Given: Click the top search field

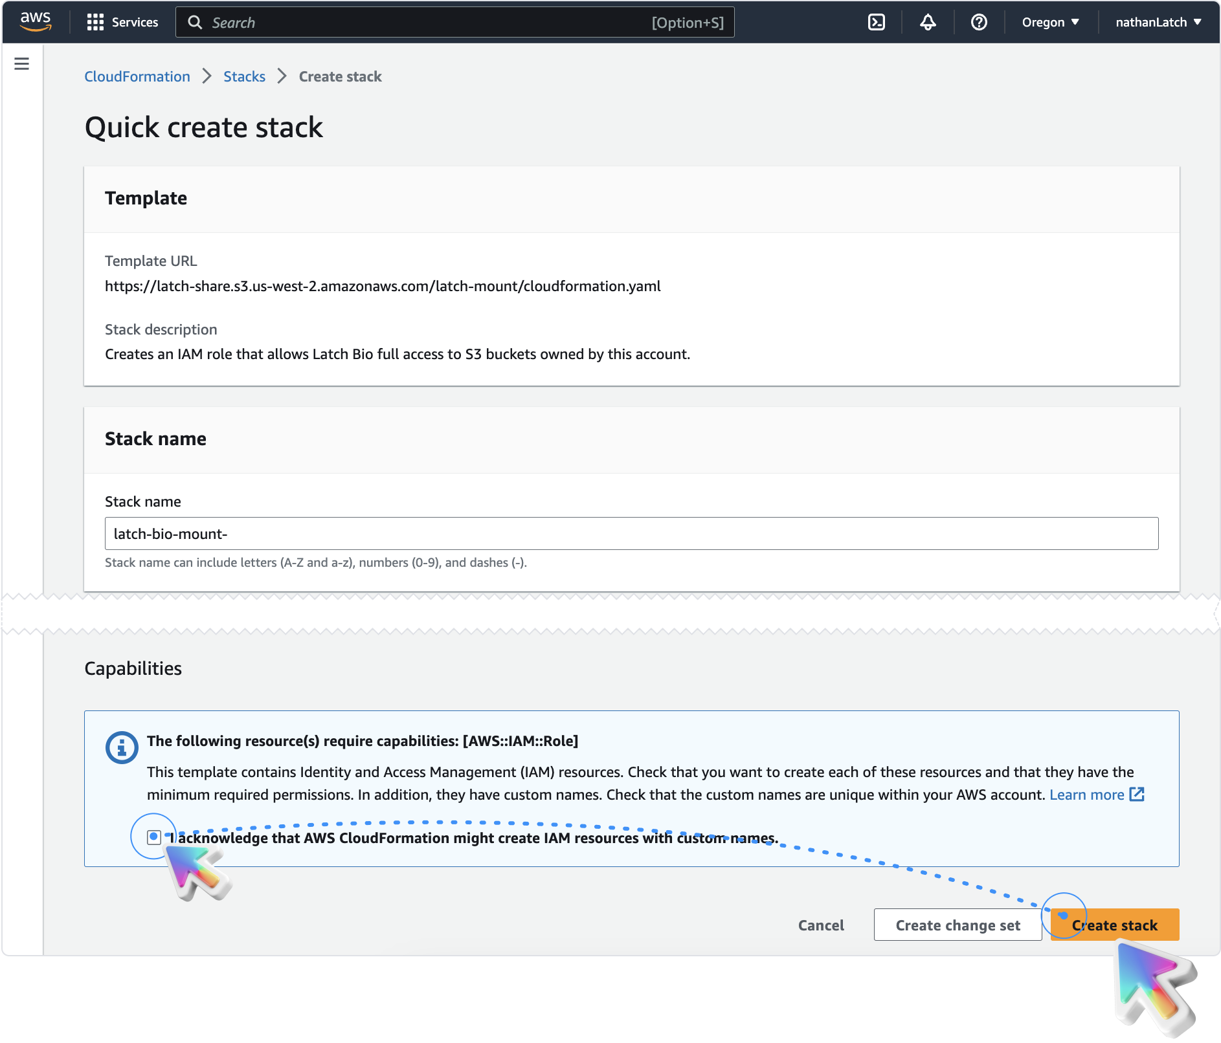Looking at the screenshot, I should (x=454, y=22).
